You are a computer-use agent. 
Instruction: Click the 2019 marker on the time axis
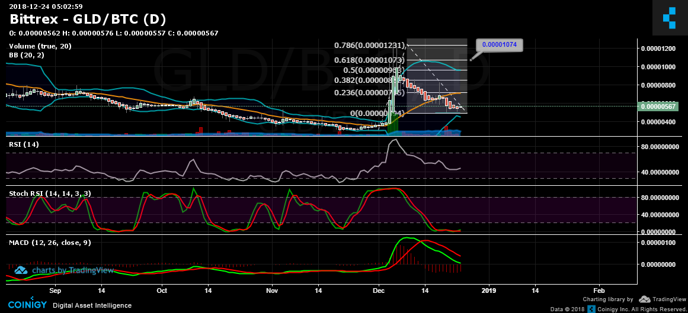click(x=489, y=291)
